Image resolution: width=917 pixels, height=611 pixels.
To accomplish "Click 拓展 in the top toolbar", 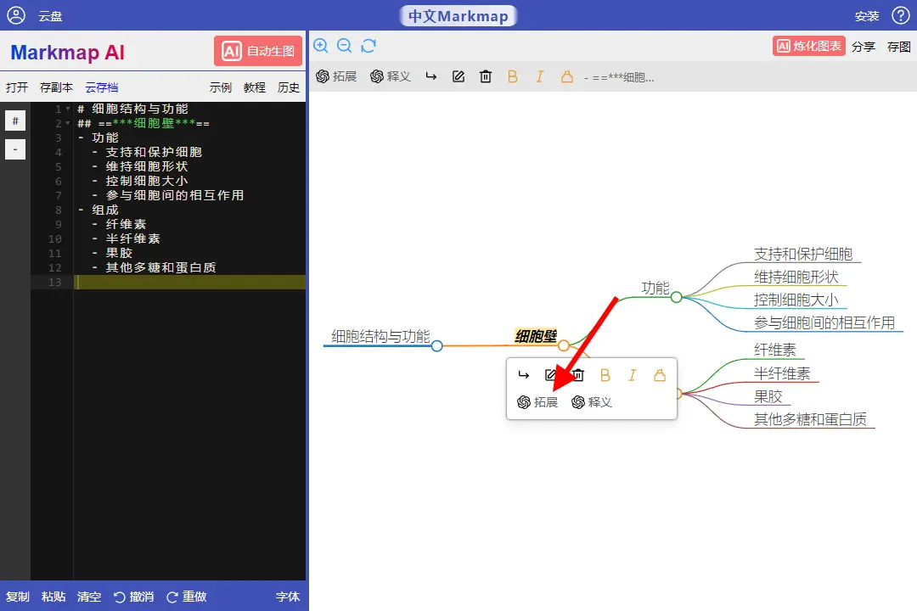I will click(336, 76).
